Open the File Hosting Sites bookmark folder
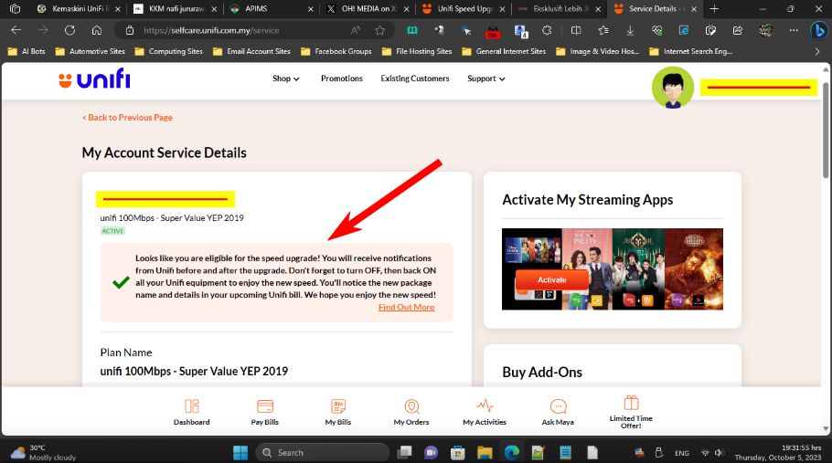This screenshot has width=832, height=463. click(x=417, y=51)
